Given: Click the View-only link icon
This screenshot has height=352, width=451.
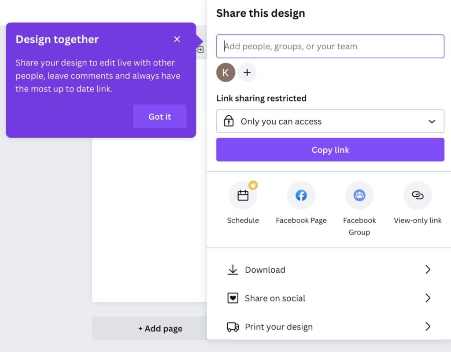Looking at the screenshot, I should (x=418, y=195).
